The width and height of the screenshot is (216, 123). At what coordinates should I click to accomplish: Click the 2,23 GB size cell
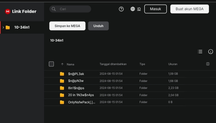(x=173, y=88)
